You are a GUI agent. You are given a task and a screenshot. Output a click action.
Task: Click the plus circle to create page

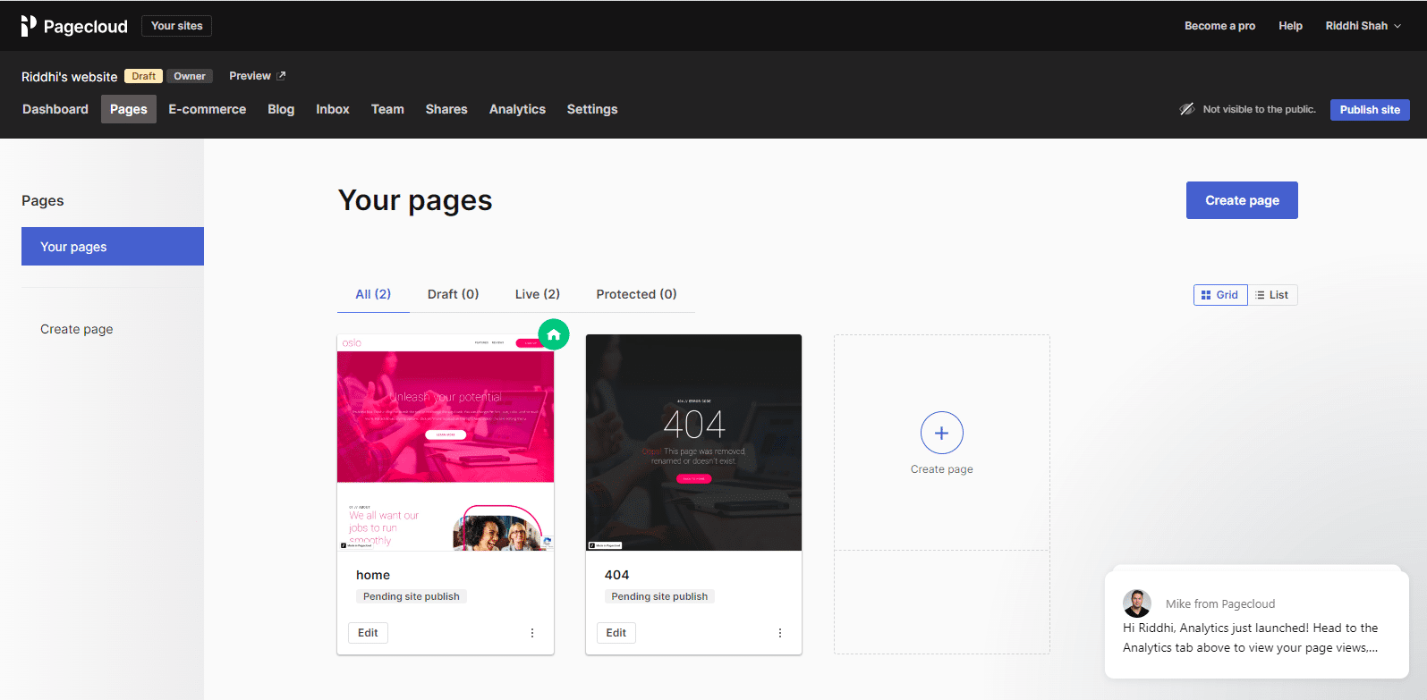941,434
